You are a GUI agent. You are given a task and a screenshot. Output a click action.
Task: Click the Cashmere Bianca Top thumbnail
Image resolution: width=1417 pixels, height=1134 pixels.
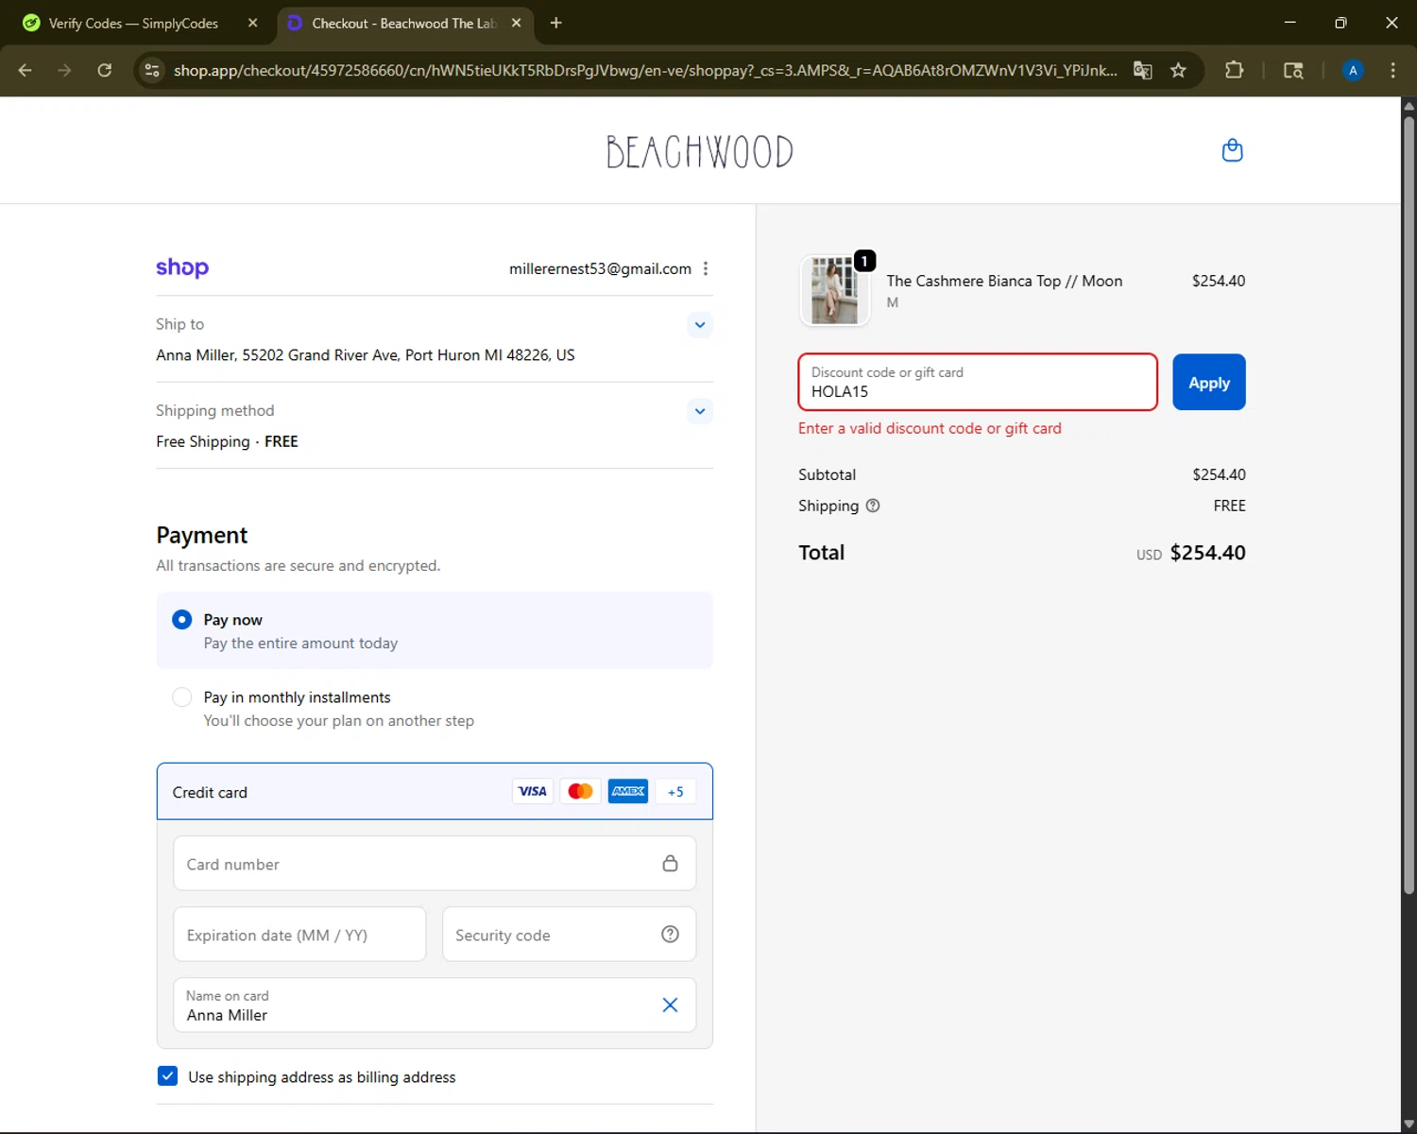(x=834, y=290)
